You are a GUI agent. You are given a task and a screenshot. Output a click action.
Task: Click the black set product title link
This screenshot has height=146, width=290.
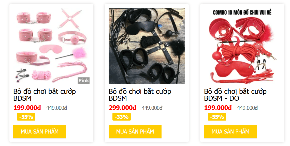tap(140, 95)
